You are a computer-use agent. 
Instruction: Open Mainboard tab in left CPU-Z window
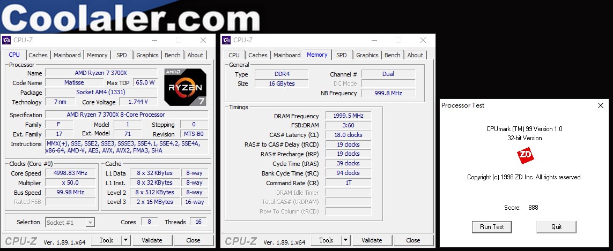coord(67,55)
